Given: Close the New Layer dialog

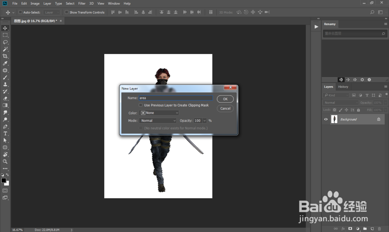Looking at the screenshot, I should 230,87.
